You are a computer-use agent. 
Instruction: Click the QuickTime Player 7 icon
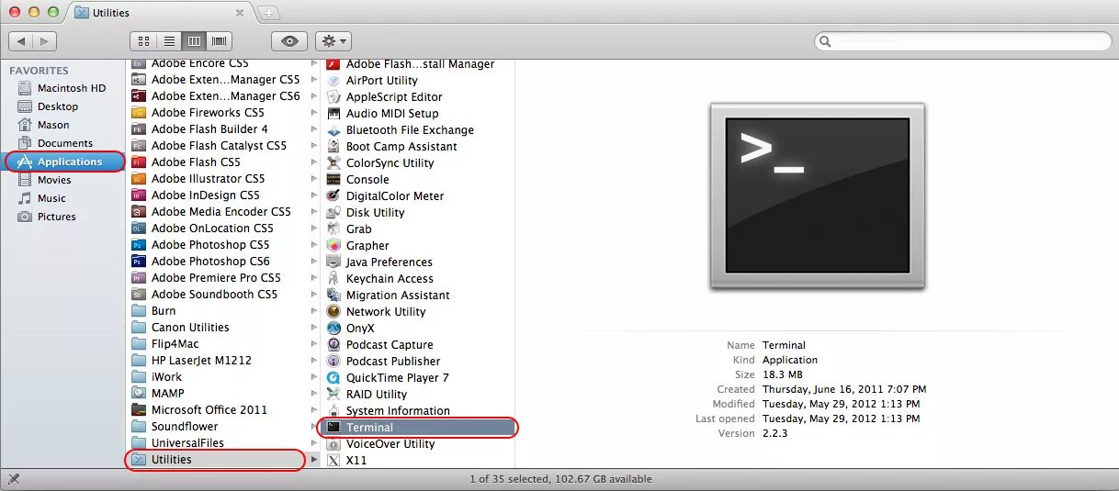(x=334, y=378)
